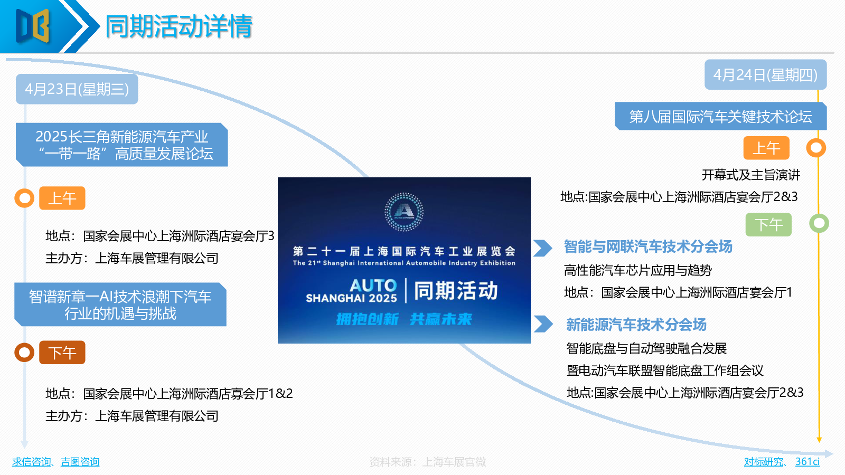845x475 pixels.
Task: Click text 地点：国家会展中心上海洲际酒店宴会厅3
Action: (x=159, y=236)
